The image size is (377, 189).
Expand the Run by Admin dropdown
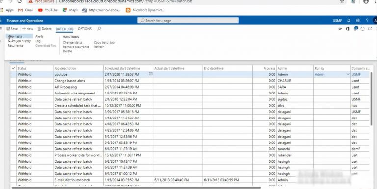point(348,74)
